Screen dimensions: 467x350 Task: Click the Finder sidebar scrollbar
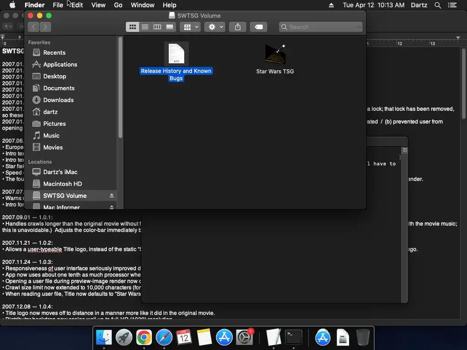coord(120,88)
